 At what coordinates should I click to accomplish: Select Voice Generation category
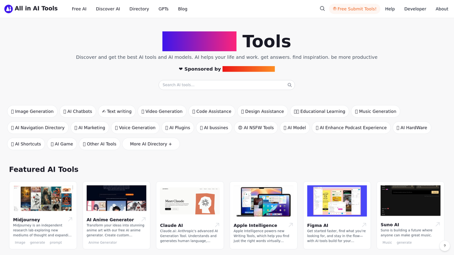135,128
